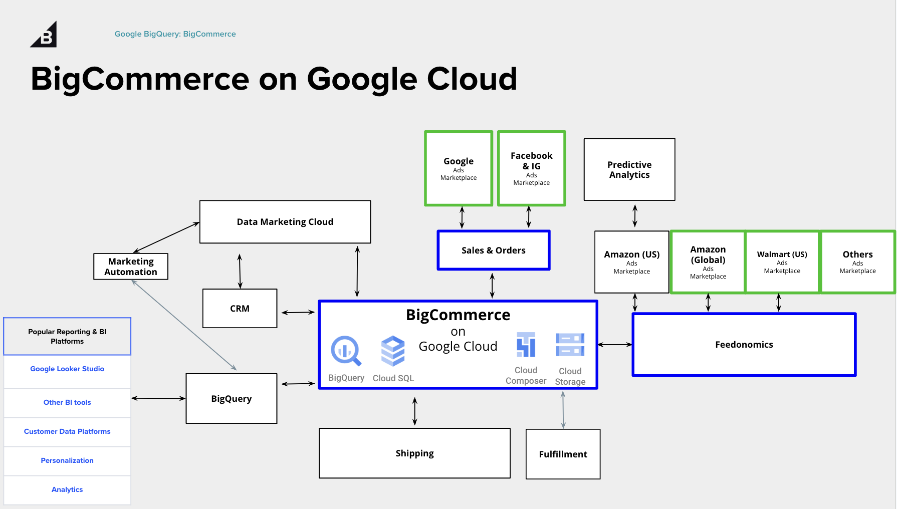Click the 'Cloud Storage' label

(570, 377)
